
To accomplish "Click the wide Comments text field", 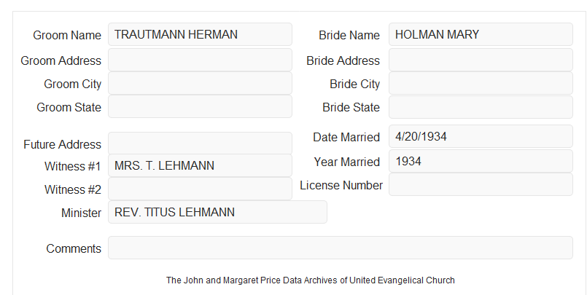I will [341, 248].
